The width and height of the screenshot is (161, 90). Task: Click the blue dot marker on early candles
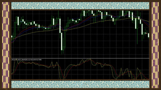point(21,21)
